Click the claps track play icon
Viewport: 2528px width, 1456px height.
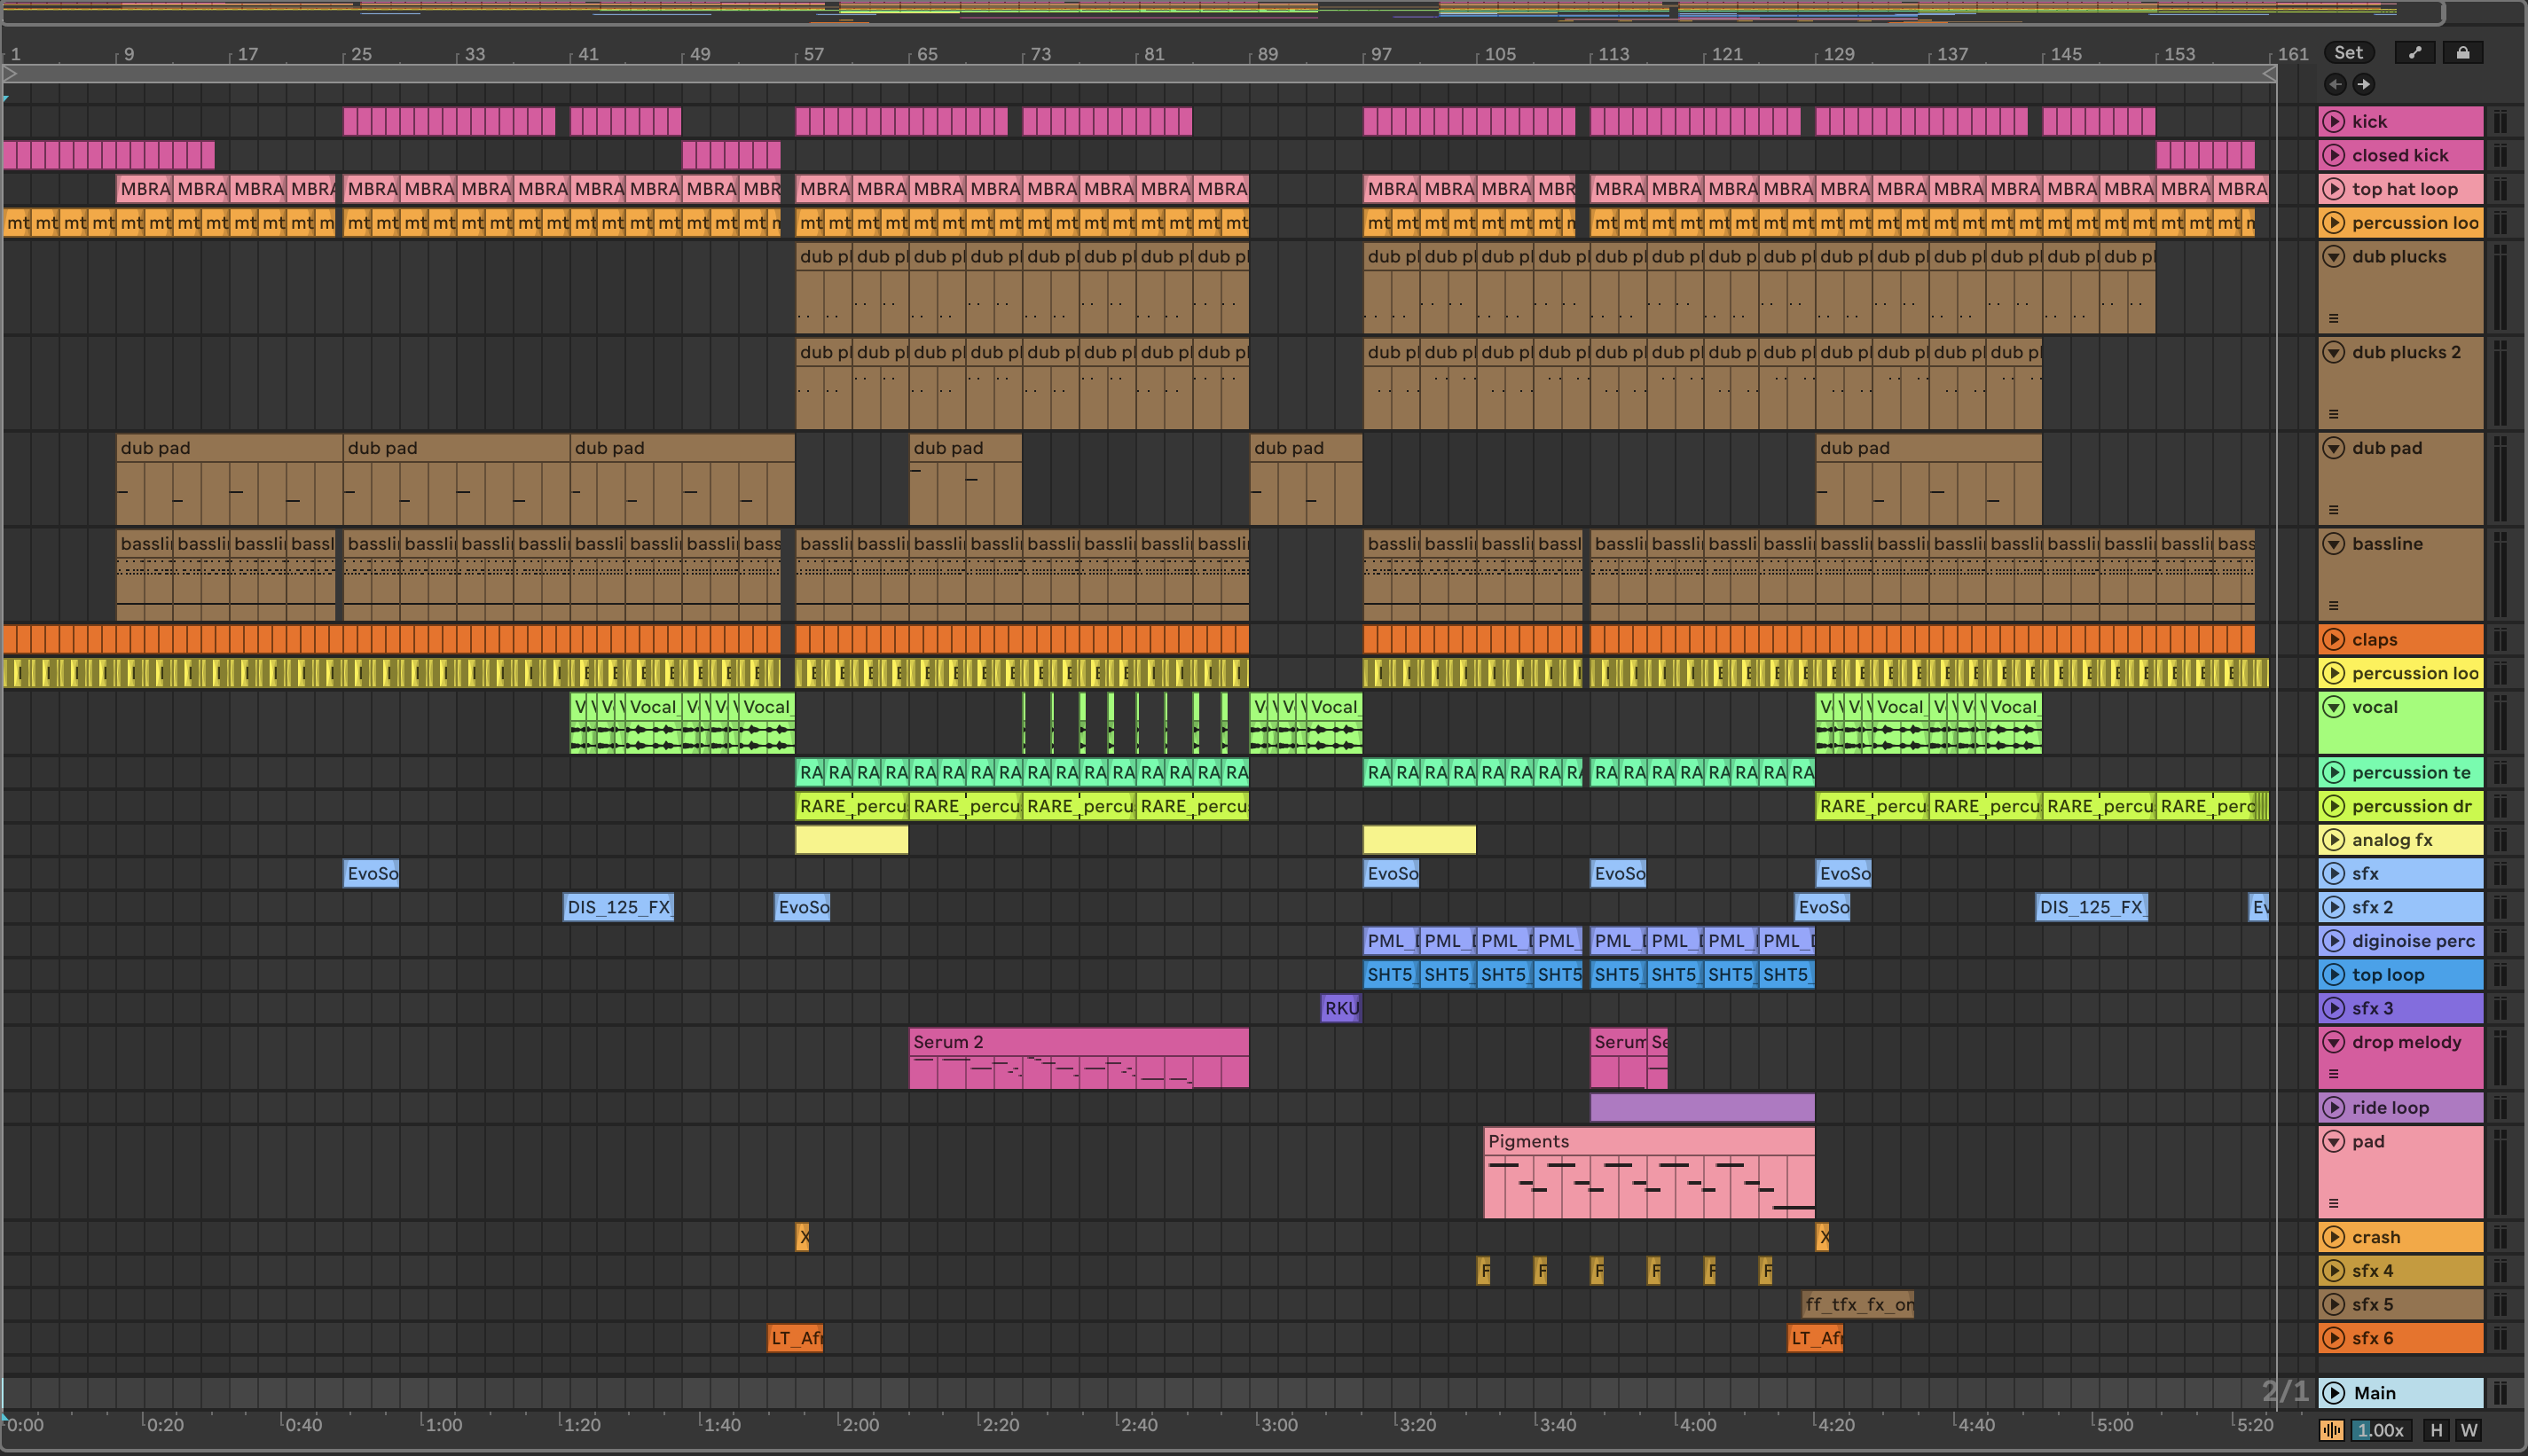tap(2333, 639)
